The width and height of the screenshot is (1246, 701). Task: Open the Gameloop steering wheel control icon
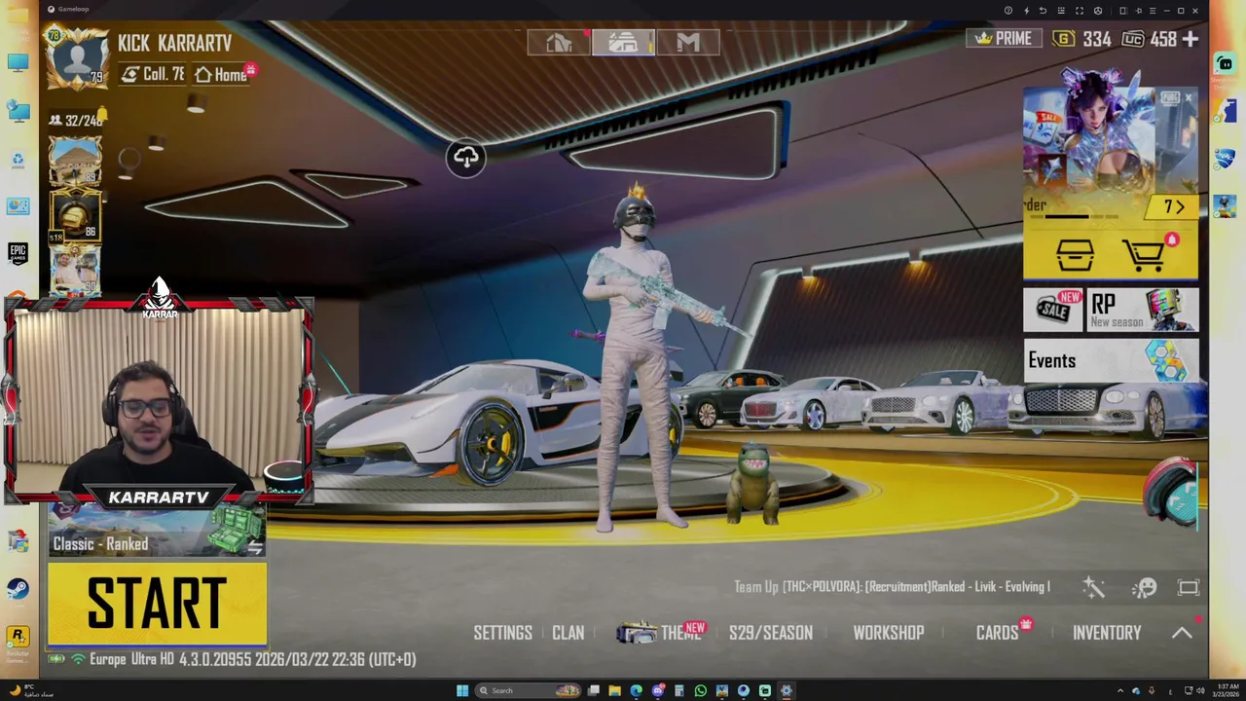click(1098, 11)
